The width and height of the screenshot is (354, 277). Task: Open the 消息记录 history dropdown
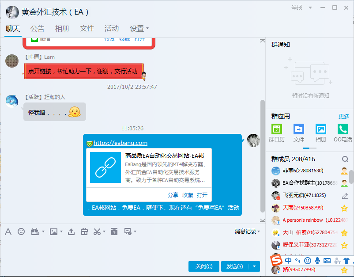click(247, 231)
